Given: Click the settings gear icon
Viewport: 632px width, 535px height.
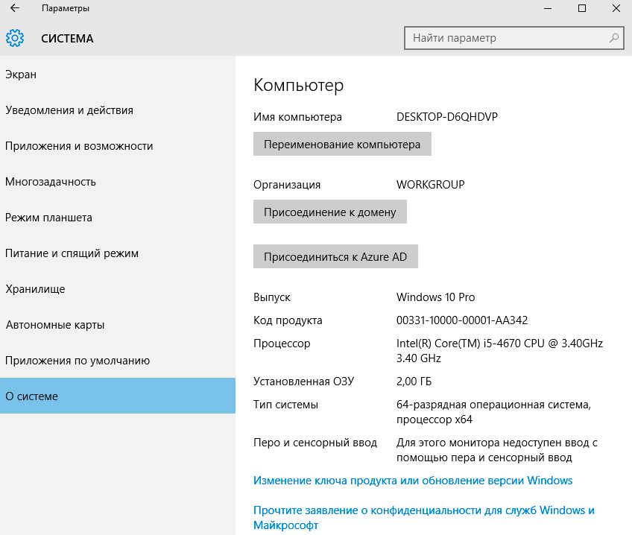Looking at the screenshot, I should pos(15,38).
